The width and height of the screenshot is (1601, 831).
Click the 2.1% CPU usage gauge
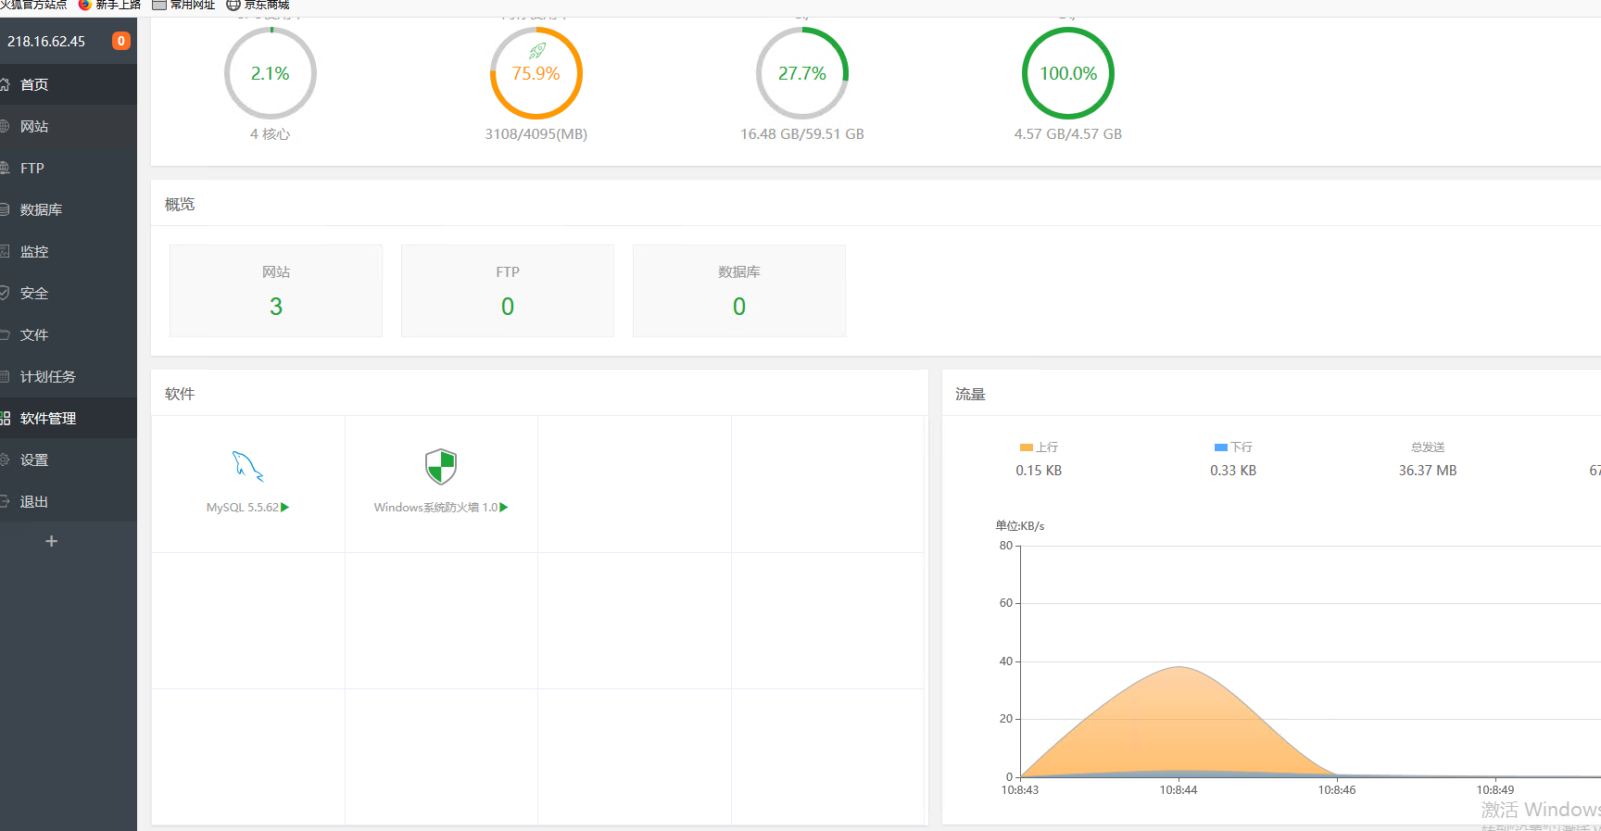click(x=271, y=73)
